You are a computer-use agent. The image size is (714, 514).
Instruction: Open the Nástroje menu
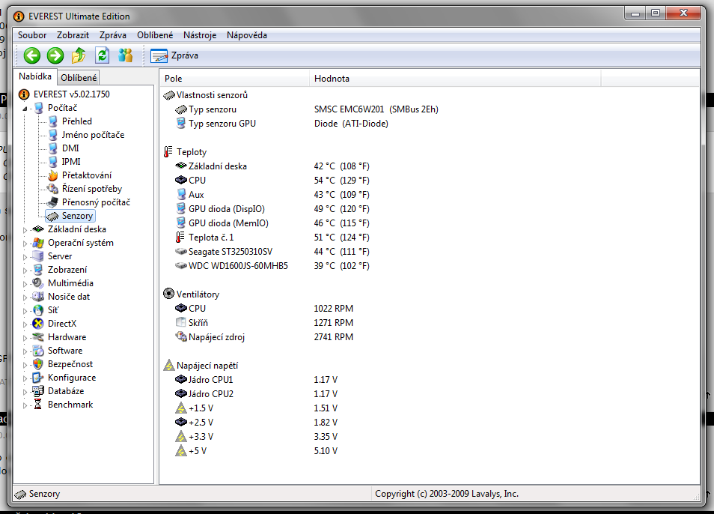(200, 35)
